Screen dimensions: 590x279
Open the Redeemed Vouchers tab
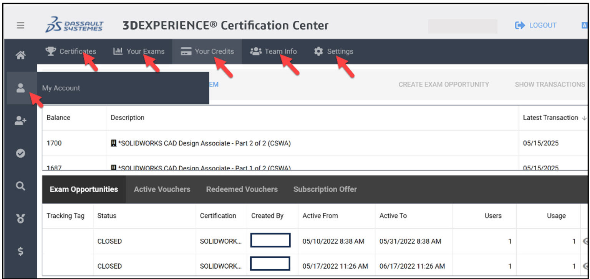(242, 189)
